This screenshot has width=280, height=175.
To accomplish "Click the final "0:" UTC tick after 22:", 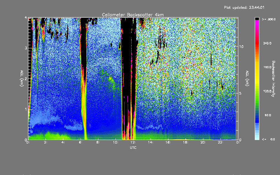I will pos(238,142).
